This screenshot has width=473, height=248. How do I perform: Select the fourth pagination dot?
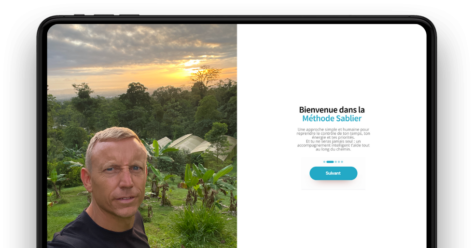[x=339, y=162]
